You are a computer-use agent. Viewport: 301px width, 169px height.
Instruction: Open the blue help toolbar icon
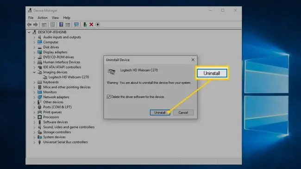[61, 25]
